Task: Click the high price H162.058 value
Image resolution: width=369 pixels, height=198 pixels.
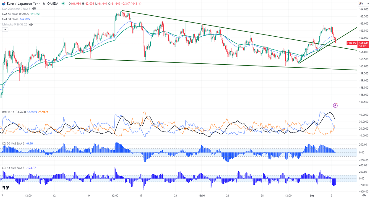Action: click(88, 4)
